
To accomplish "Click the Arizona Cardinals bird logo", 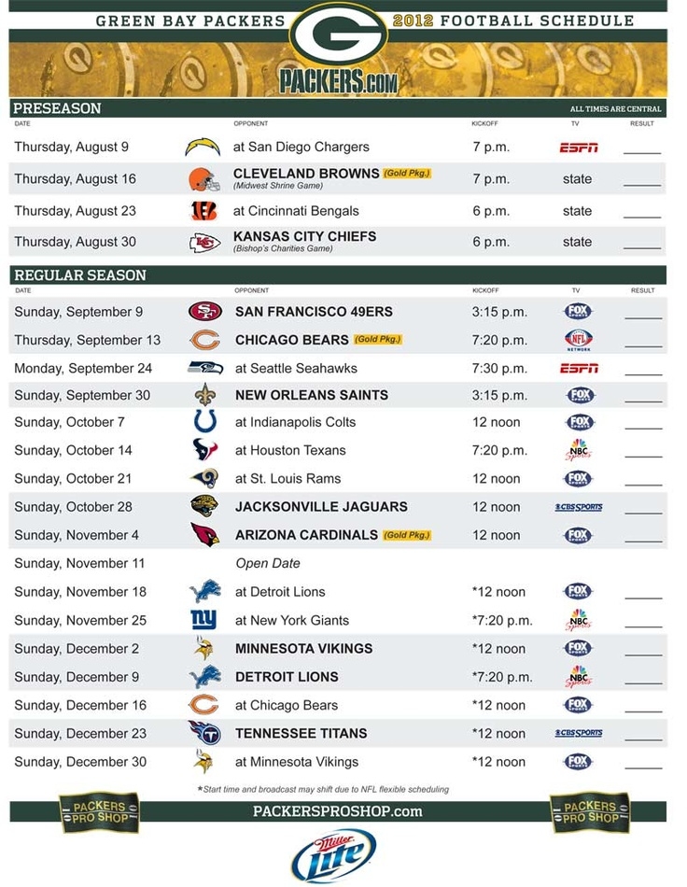I will 204,535.
